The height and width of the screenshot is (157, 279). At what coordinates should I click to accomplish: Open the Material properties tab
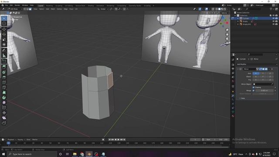pos(233,116)
